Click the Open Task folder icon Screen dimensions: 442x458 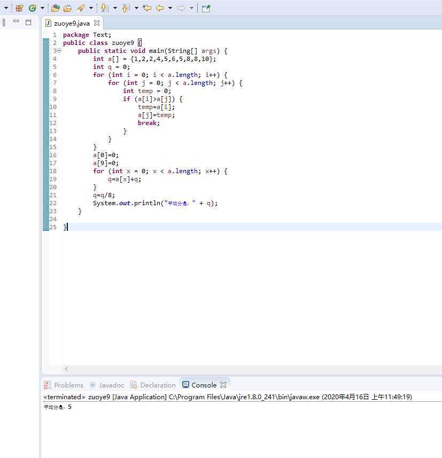pyautogui.click(x=67, y=8)
